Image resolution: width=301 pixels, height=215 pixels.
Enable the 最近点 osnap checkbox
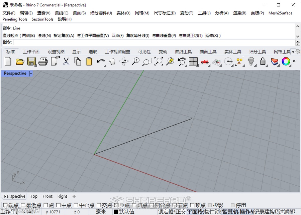(23, 205)
